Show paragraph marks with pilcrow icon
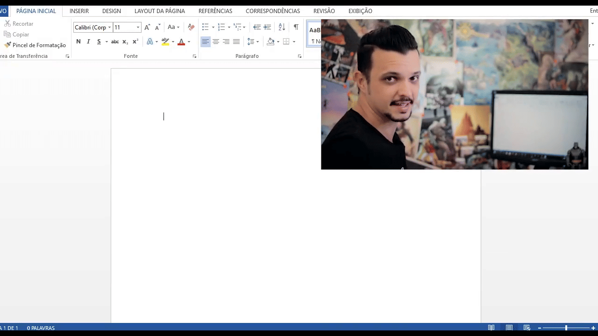Viewport: 598px width, 336px height. (296, 27)
